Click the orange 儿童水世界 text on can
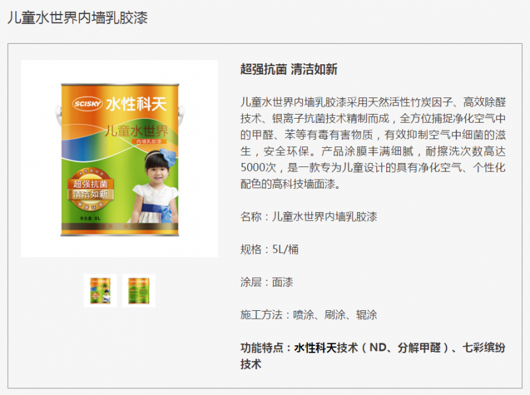 (x=136, y=131)
